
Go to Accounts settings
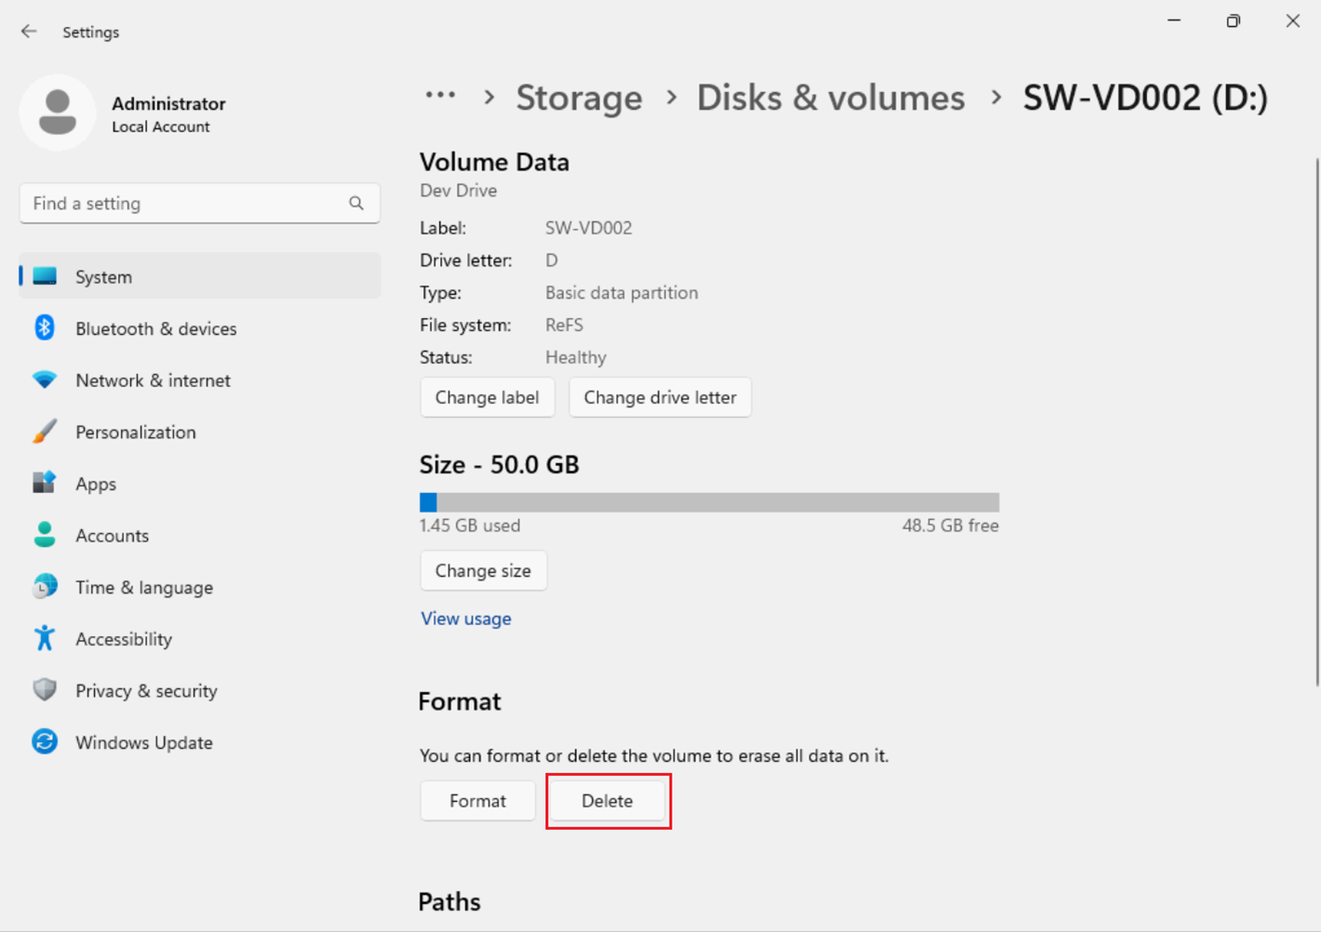tap(112, 536)
